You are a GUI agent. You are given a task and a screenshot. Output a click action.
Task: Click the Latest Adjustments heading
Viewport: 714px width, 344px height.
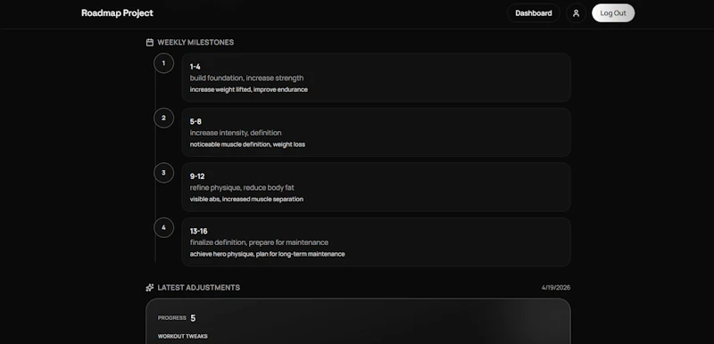[x=198, y=288]
